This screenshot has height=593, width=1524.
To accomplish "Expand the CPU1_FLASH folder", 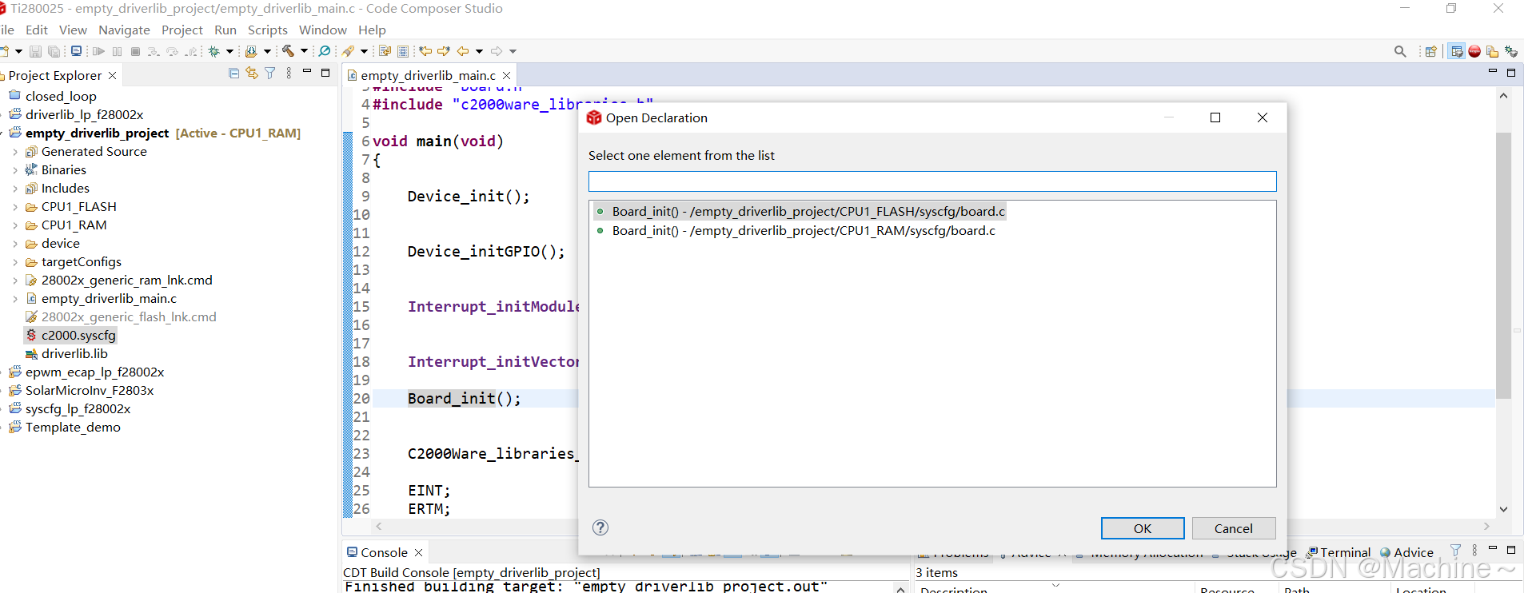I will 15,206.
